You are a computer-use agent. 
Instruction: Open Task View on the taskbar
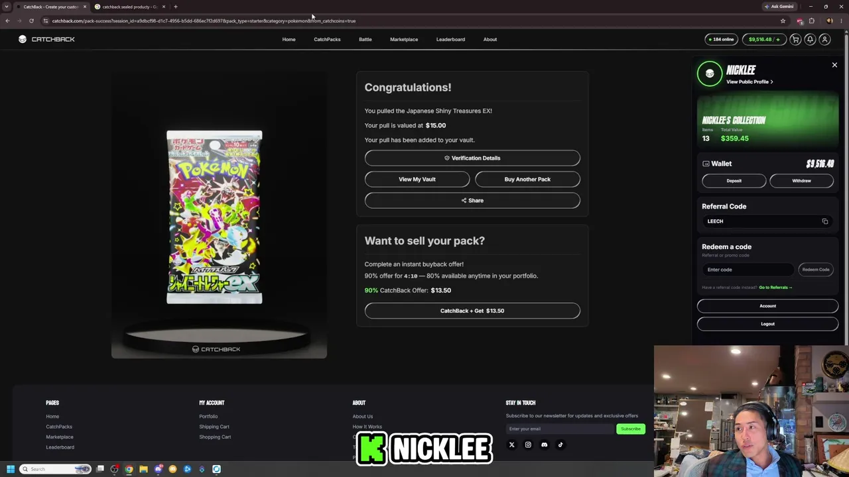pyautogui.click(x=100, y=469)
